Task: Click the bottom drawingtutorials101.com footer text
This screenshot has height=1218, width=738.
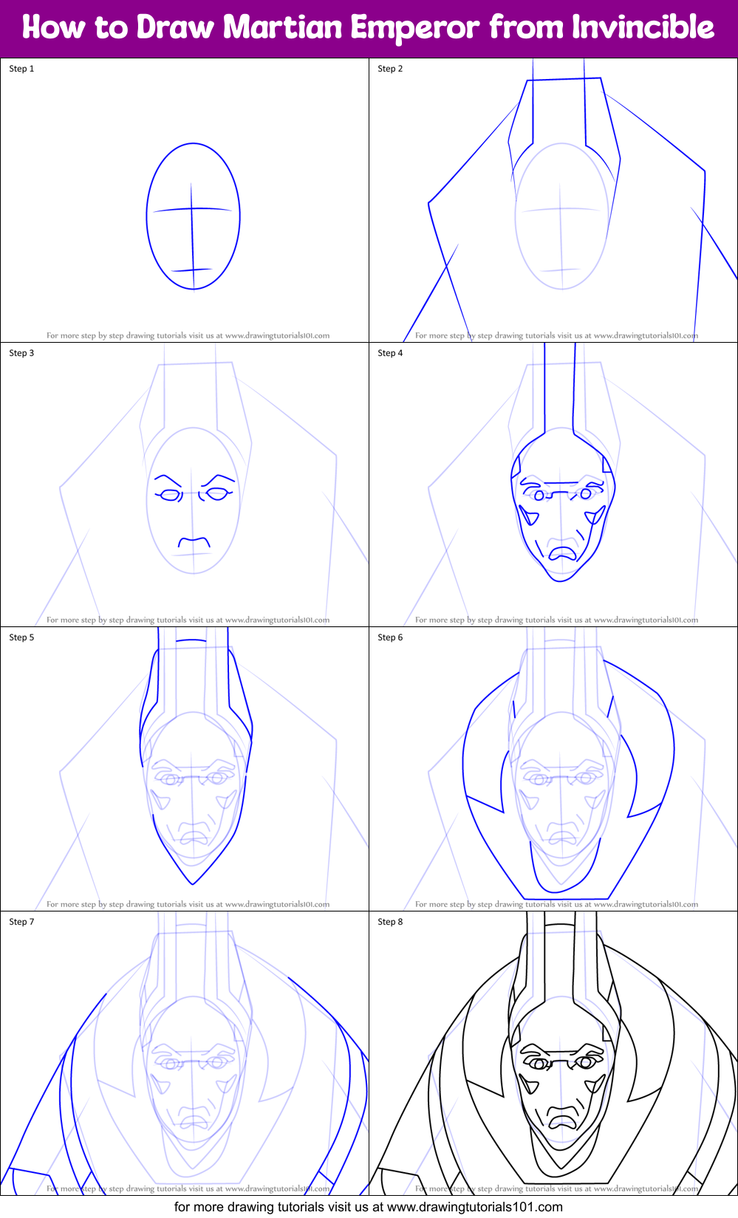Action: tap(369, 1207)
